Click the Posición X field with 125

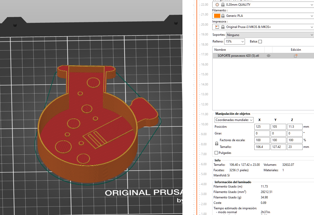point(262,127)
